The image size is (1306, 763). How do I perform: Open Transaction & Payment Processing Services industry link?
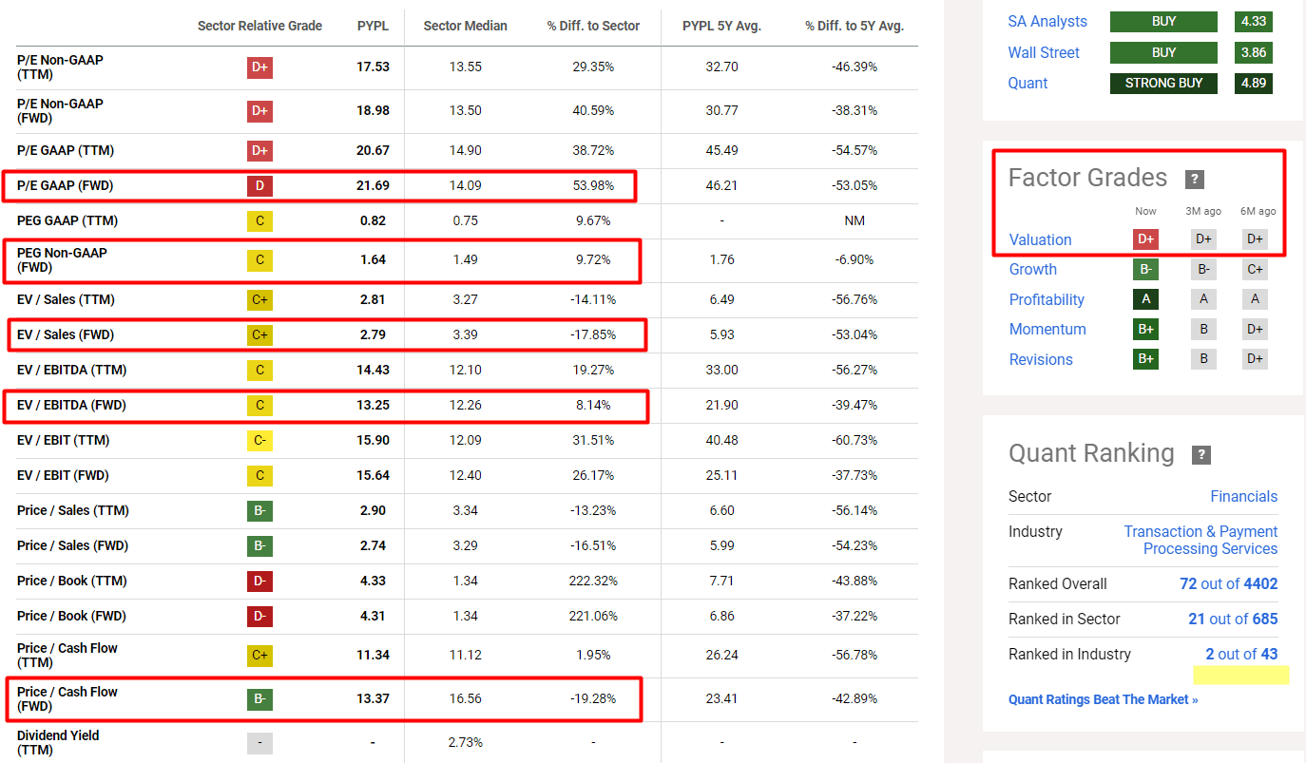point(1200,540)
